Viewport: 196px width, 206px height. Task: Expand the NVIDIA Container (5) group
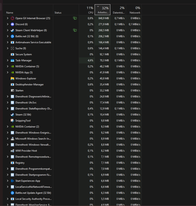(8, 67)
